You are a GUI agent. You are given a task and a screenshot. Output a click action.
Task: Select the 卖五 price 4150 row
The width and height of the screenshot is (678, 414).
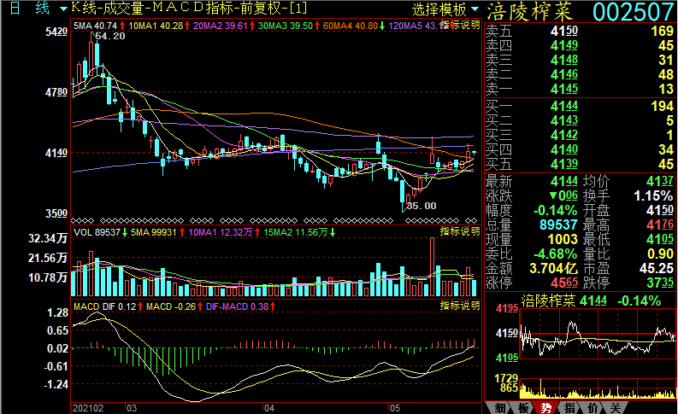click(580, 31)
